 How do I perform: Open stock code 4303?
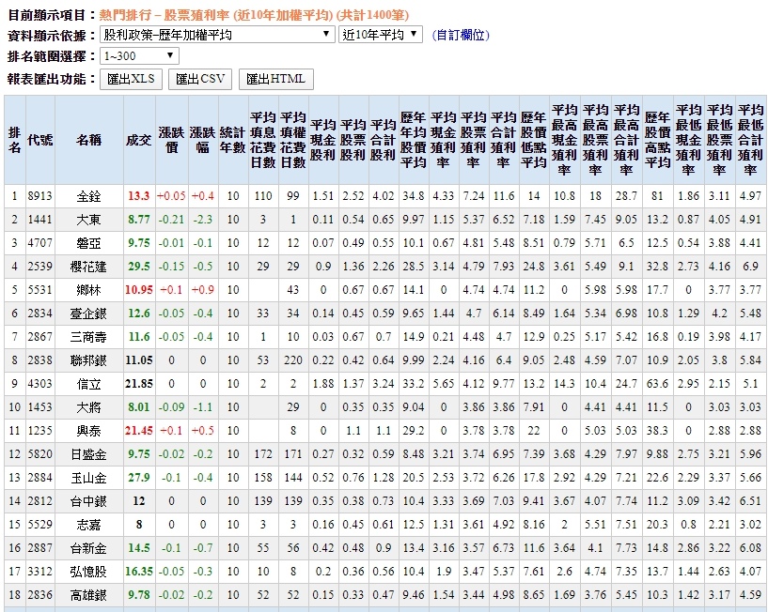pyautogui.click(x=40, y=384)
